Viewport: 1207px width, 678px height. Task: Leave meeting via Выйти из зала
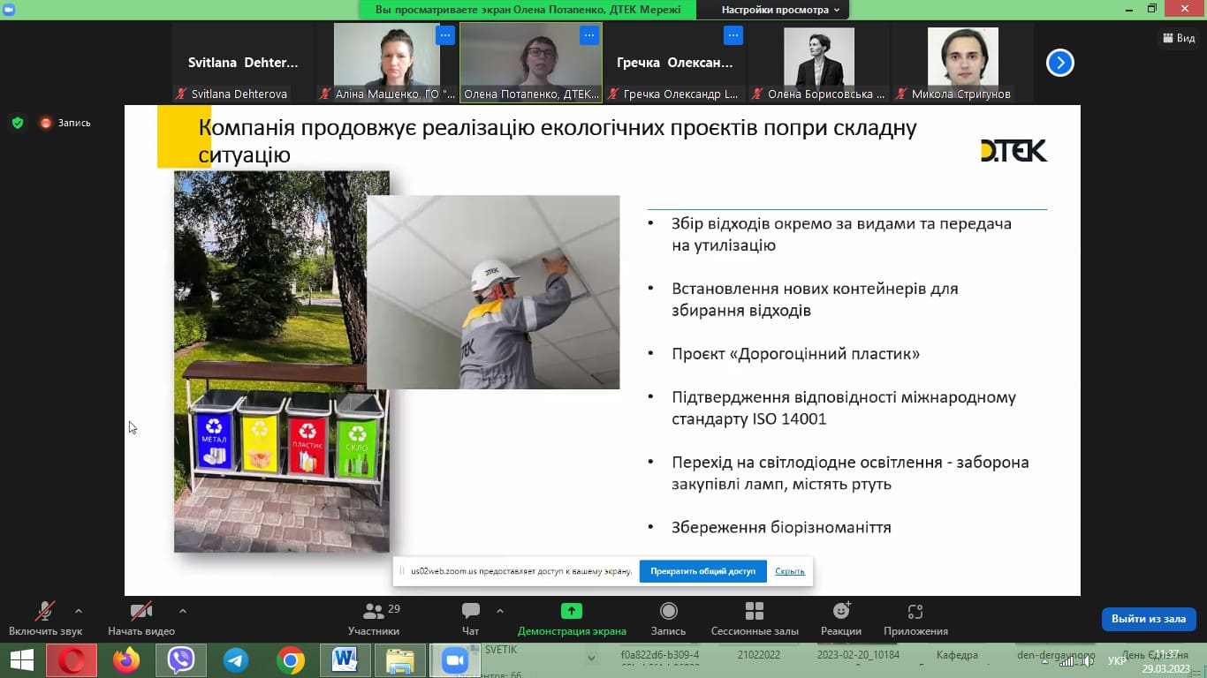tap(1149, 619)
